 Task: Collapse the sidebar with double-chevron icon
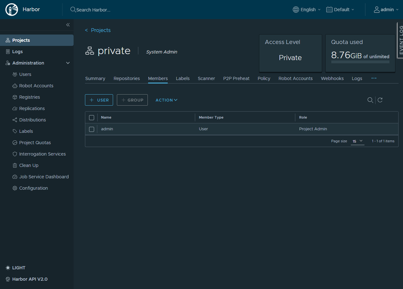68,25
